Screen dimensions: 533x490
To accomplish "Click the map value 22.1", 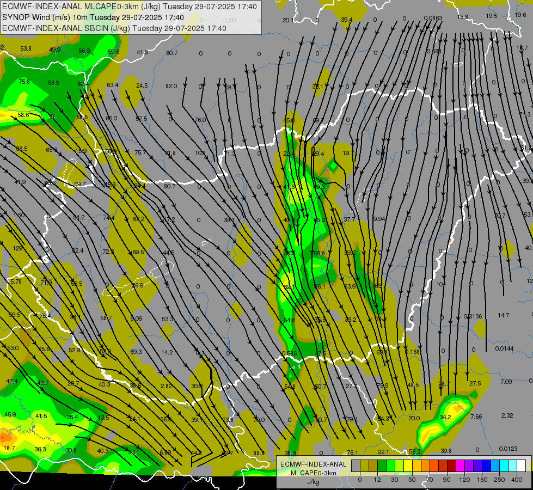I will [383, 452].
